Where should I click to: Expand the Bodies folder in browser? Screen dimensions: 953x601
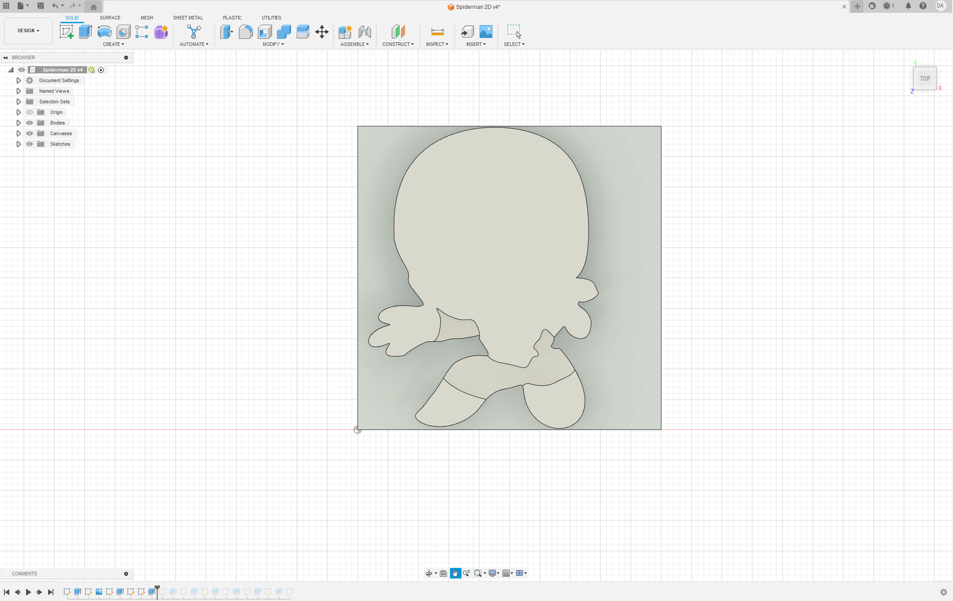point(17,123)
